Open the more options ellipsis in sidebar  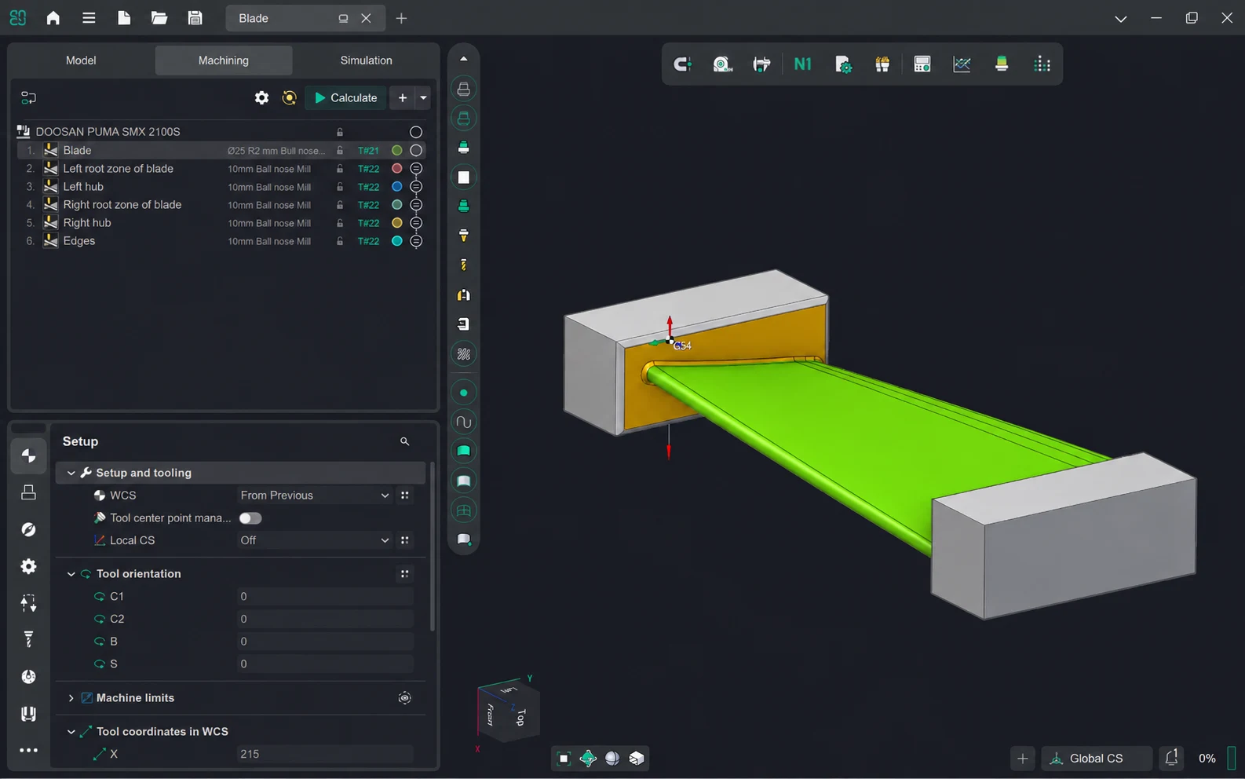point(28,751)
